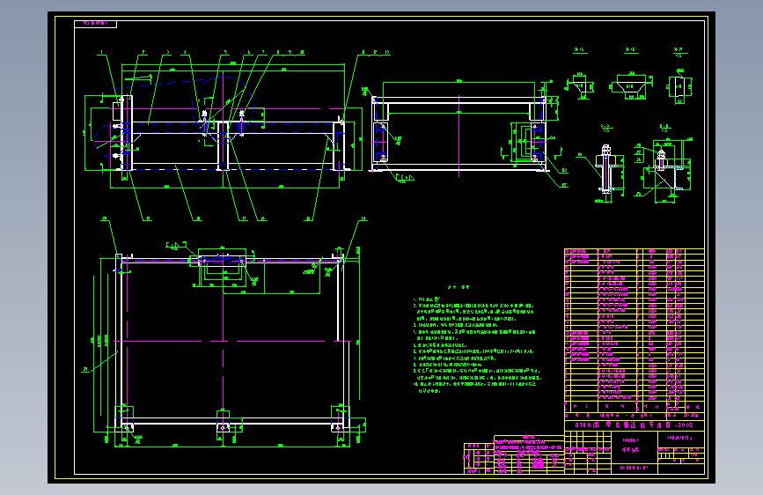Screen dimensions: 763x495
Task: Click the large plan view of the frame
Action: pyautogui.click(x=229, y=346)
